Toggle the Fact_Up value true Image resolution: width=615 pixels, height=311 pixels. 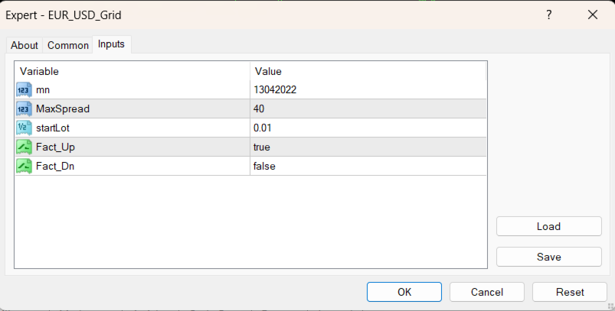pos(262,147)
